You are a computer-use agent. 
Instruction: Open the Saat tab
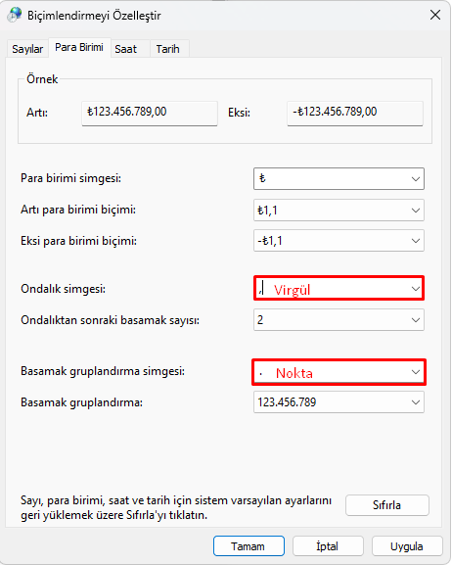(125, 49)
